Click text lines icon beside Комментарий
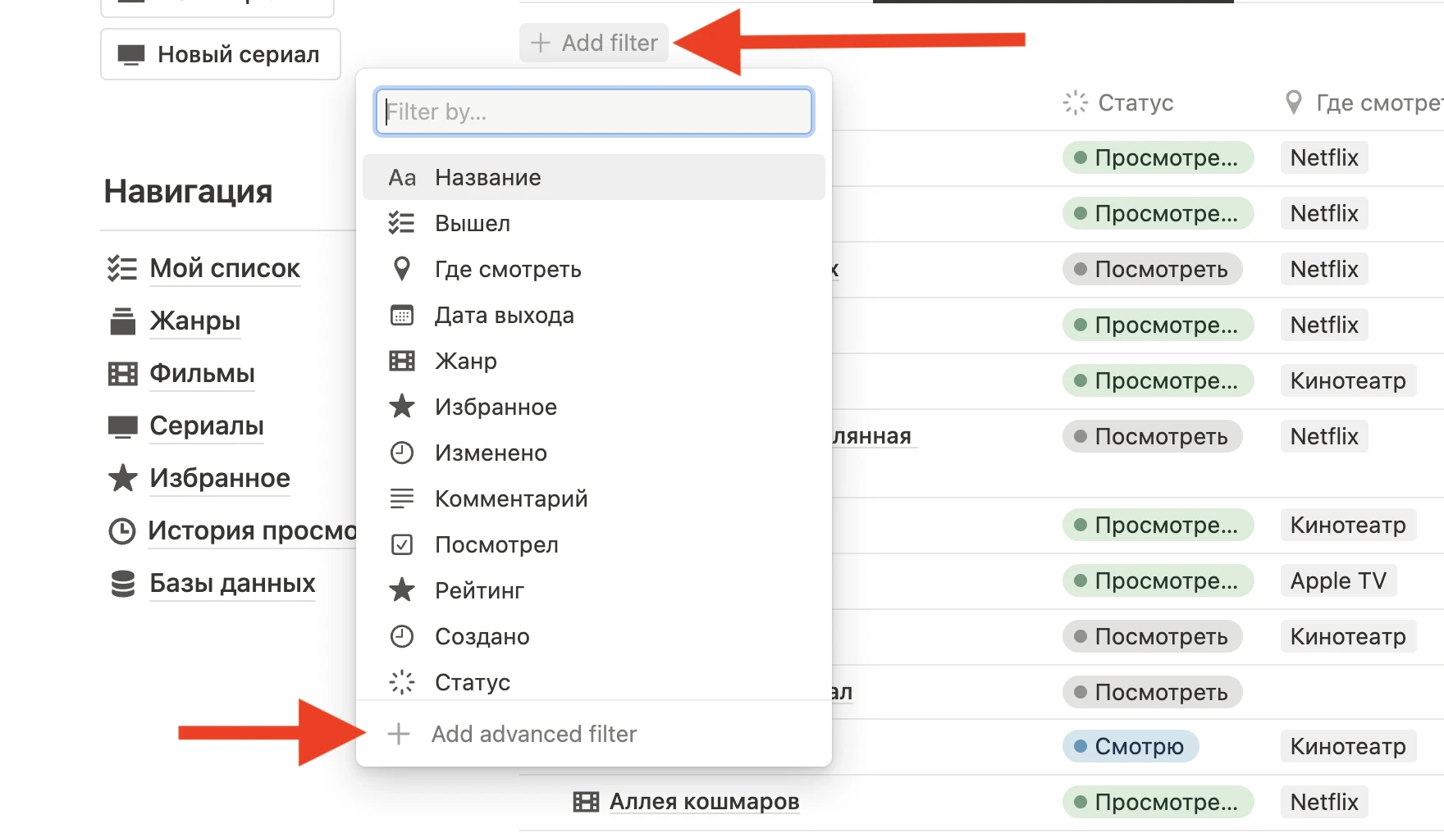 coord(402,498)
